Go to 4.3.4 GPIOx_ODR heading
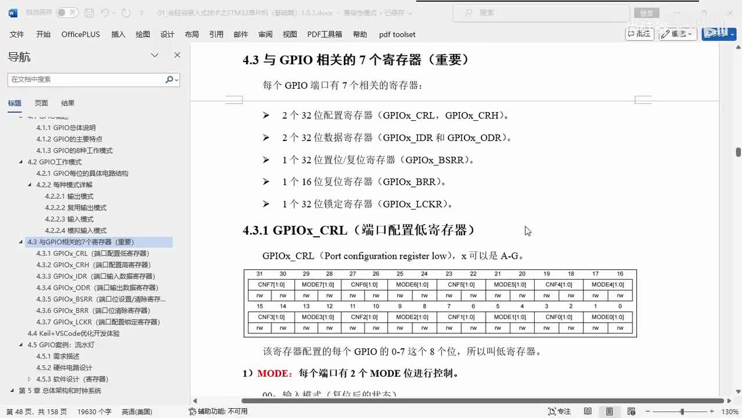The width and height of the screenshot is (742, 418). pos(97,287)
